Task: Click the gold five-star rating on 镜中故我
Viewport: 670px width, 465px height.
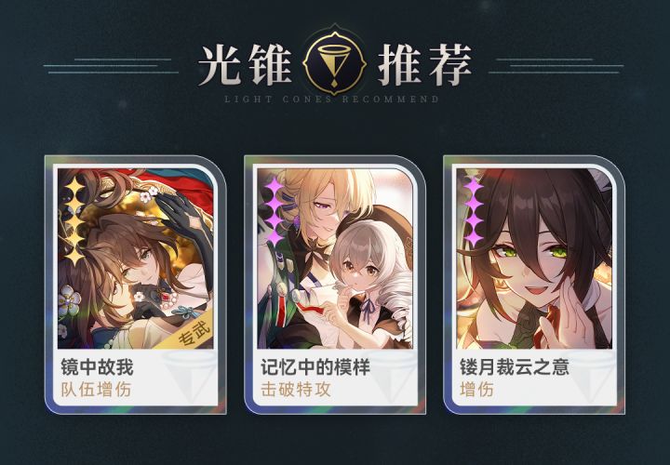Action: (x=74, y=220)
